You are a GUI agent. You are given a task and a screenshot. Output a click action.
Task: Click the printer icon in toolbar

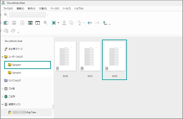pyautogui.click(x=14, y=23)
